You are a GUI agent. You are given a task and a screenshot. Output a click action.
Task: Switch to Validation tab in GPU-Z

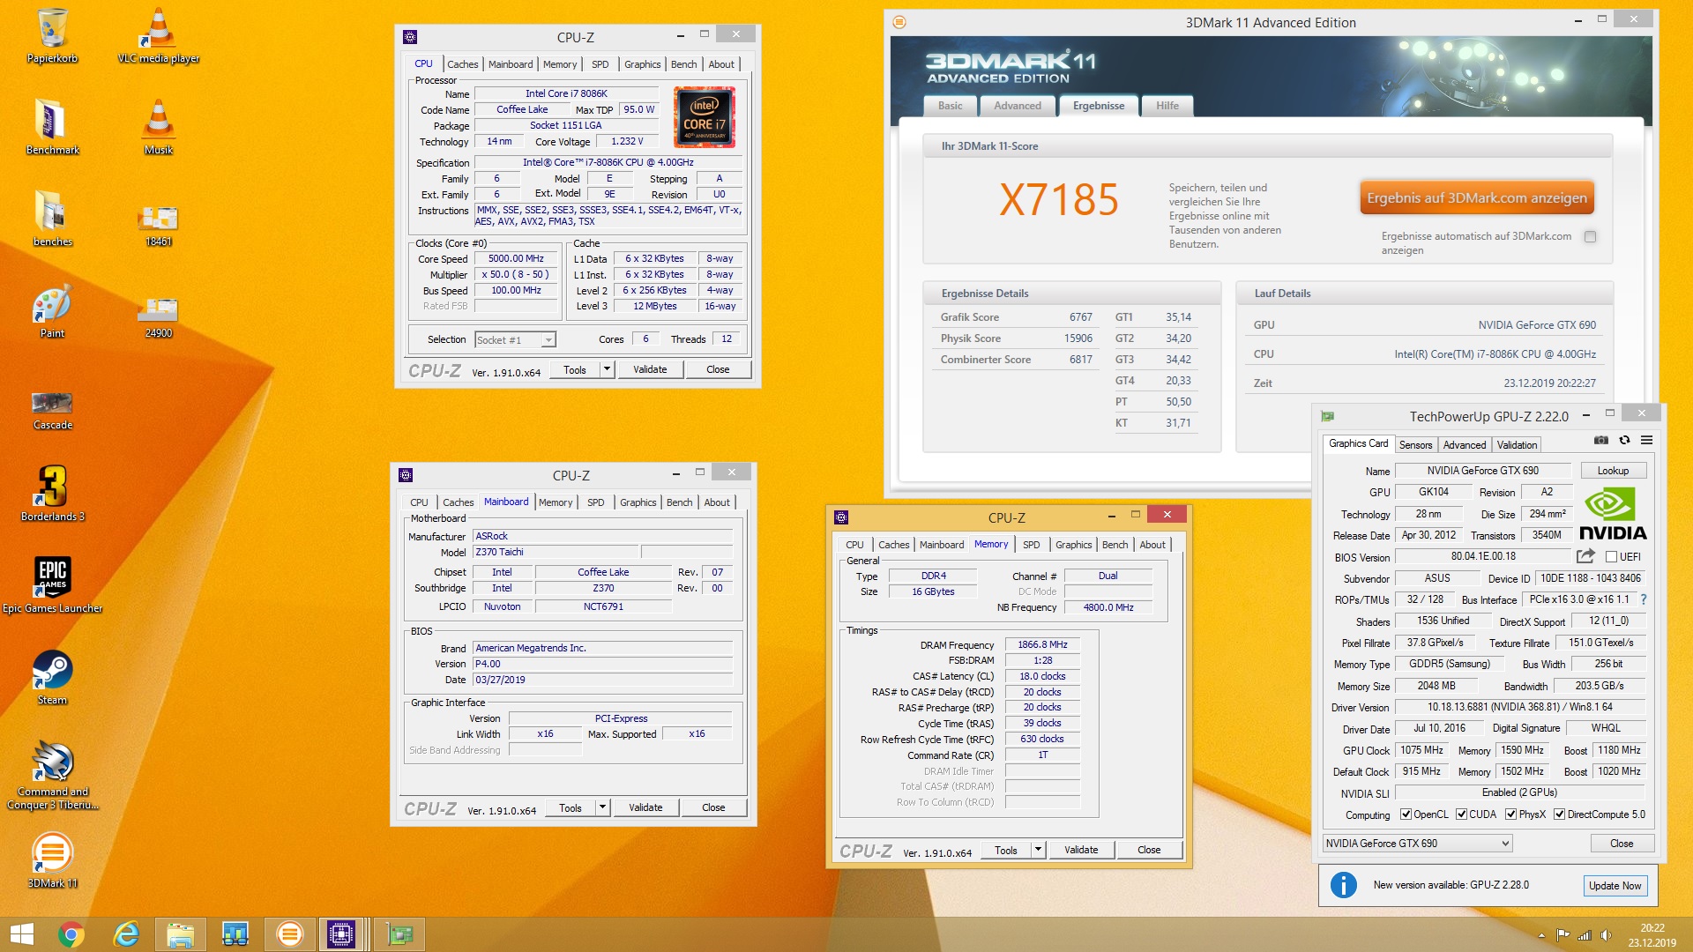(x=1517, y=445)
